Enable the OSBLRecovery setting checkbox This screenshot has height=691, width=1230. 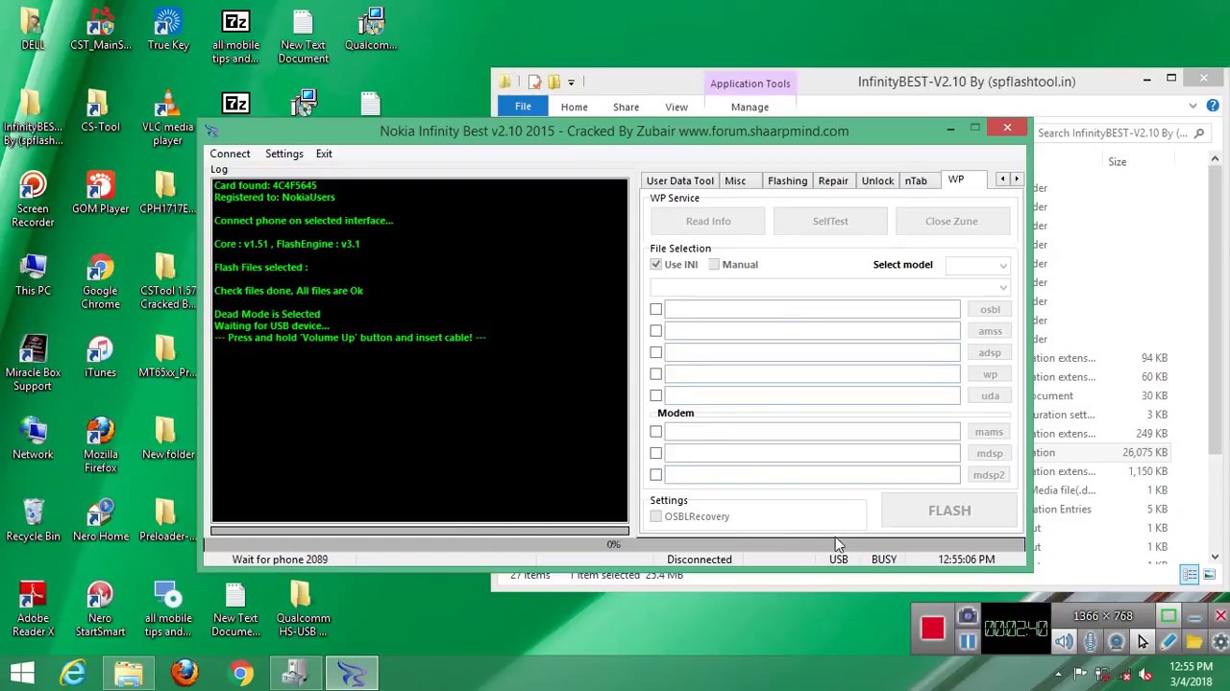[655, 516]
